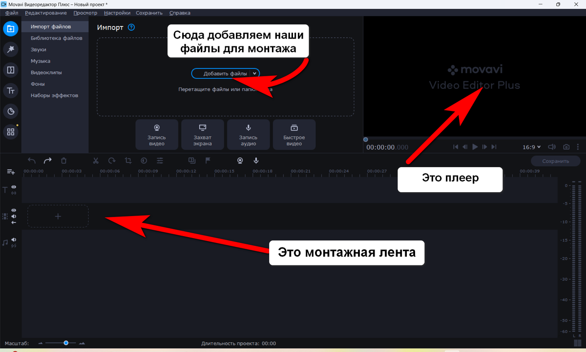Image resolution: width=586 pixels, height=352 pixels.
Task: Toggle video track visibility eye
Action: tap(14, 210)
